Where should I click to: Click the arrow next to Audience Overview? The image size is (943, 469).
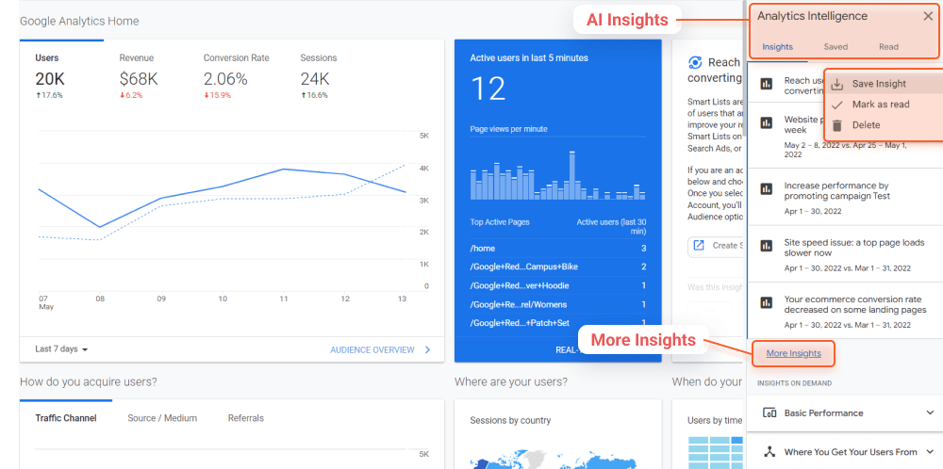tap(427, 349)
